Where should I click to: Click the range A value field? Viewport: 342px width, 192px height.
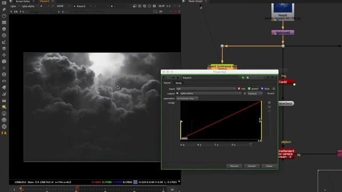pyautogui.click(x=189, y=145)
